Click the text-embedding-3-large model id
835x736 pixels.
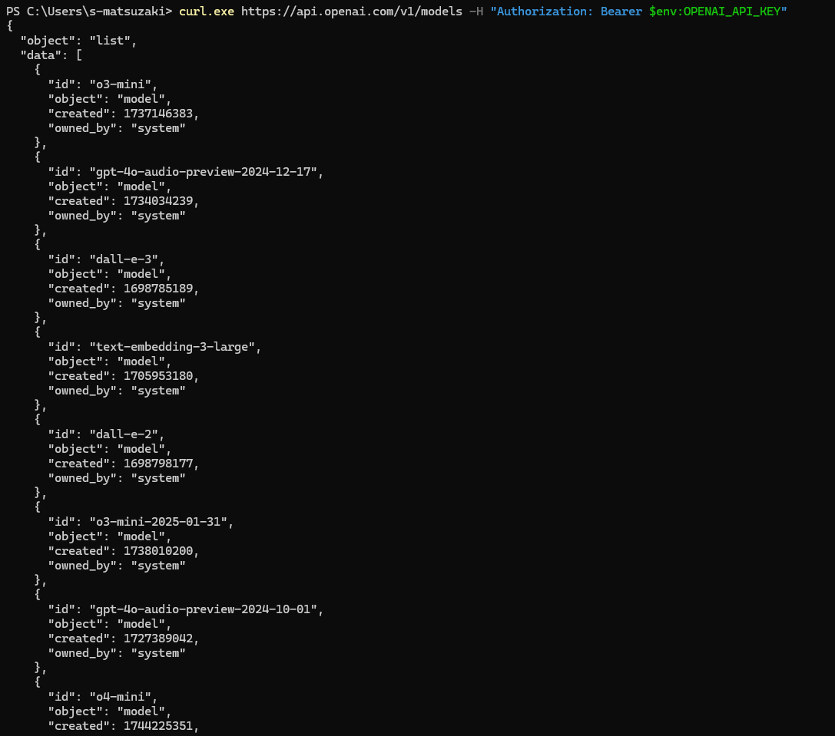173,347
